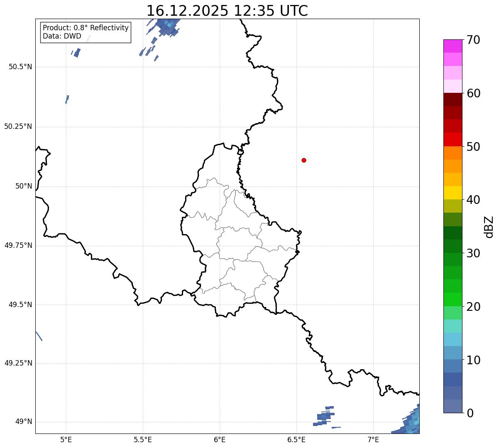Image resolution: width=499 pixels, height=448 pixels.
Task: Select the Product 0.8° Reflectivity info box
Action: click(86, 32)
